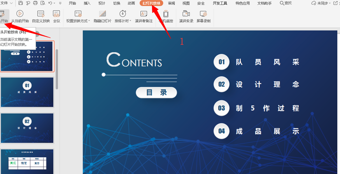The height and width of the screenshot is (174, 340).
Task: Click the 查找 search box
Action: (286, 3)
